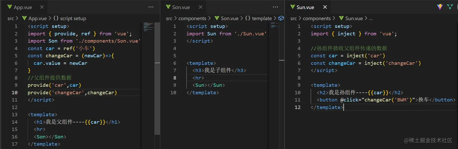Expand the ellipsis breadcrumb in Sun.vue

click(370, 18)
